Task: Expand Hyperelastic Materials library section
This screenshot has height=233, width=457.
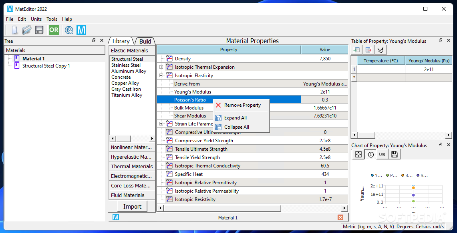Action: pos(132,157)
